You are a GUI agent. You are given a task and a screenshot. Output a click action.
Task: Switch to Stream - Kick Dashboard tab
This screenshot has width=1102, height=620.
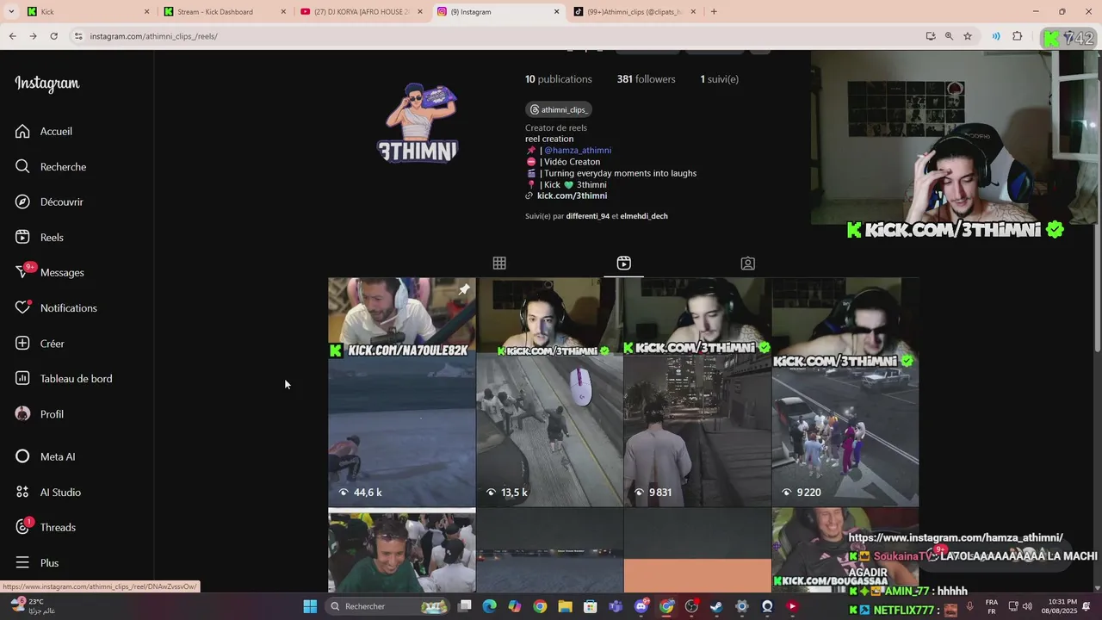[x=222, y=11]
